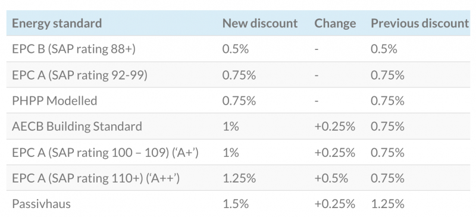Click the Energy standard column header
This screenshot has width=476, height=217.
[x=57, y=23]
